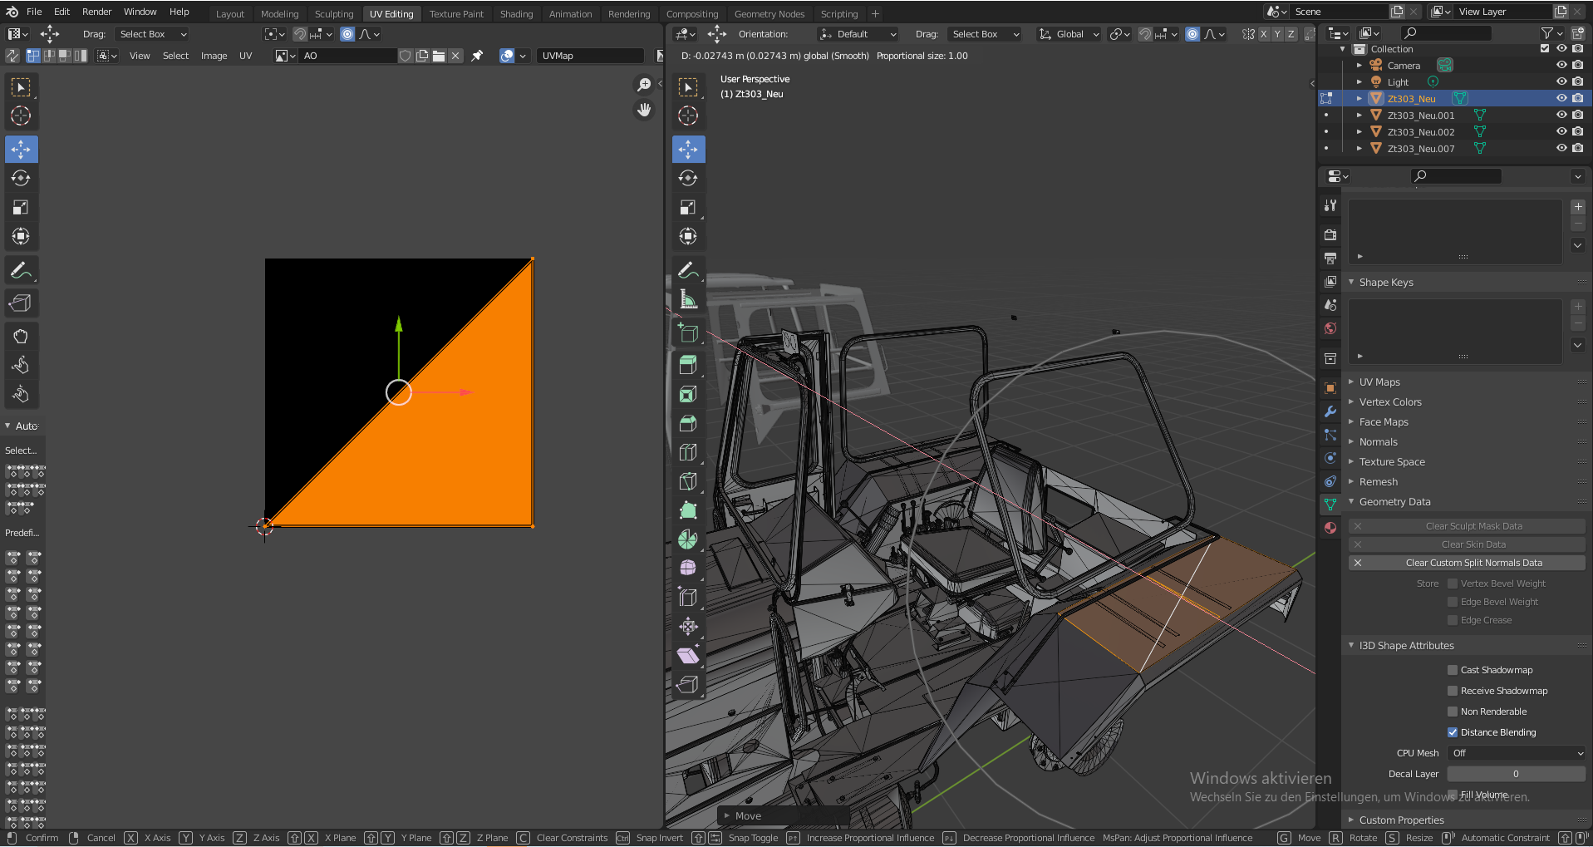
Task: Select the Rotate tool in UV editor toolbar
Action: pyautogui.click(x=21, y=178)
